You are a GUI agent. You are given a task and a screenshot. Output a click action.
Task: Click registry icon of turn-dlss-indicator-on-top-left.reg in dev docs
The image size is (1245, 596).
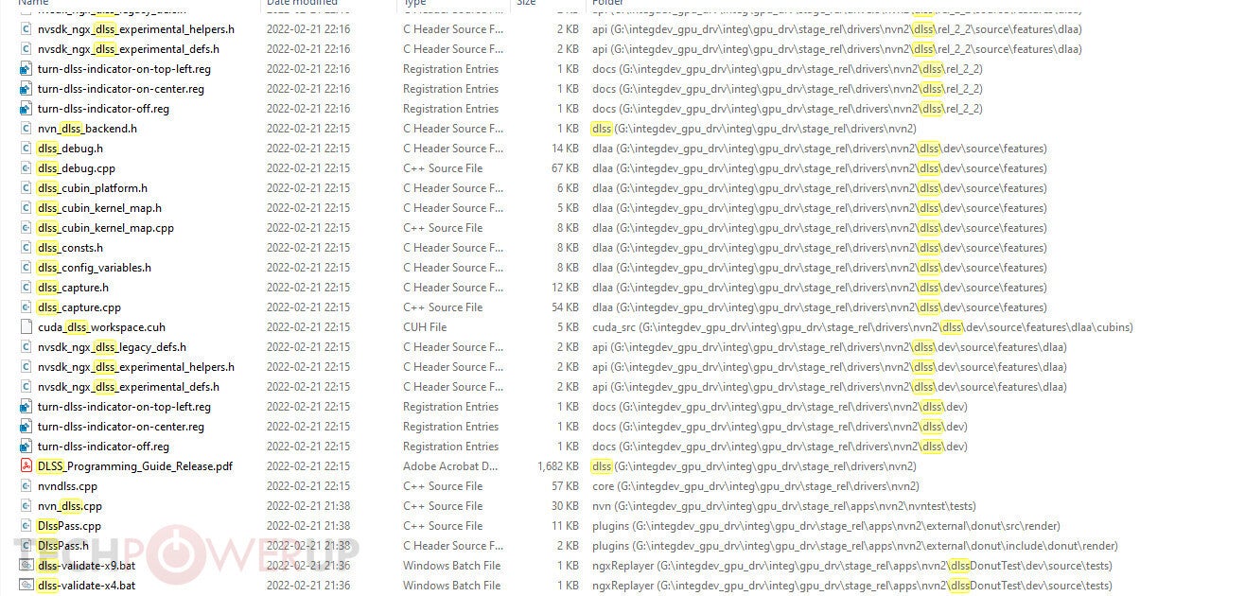click(x=26, y=407)
